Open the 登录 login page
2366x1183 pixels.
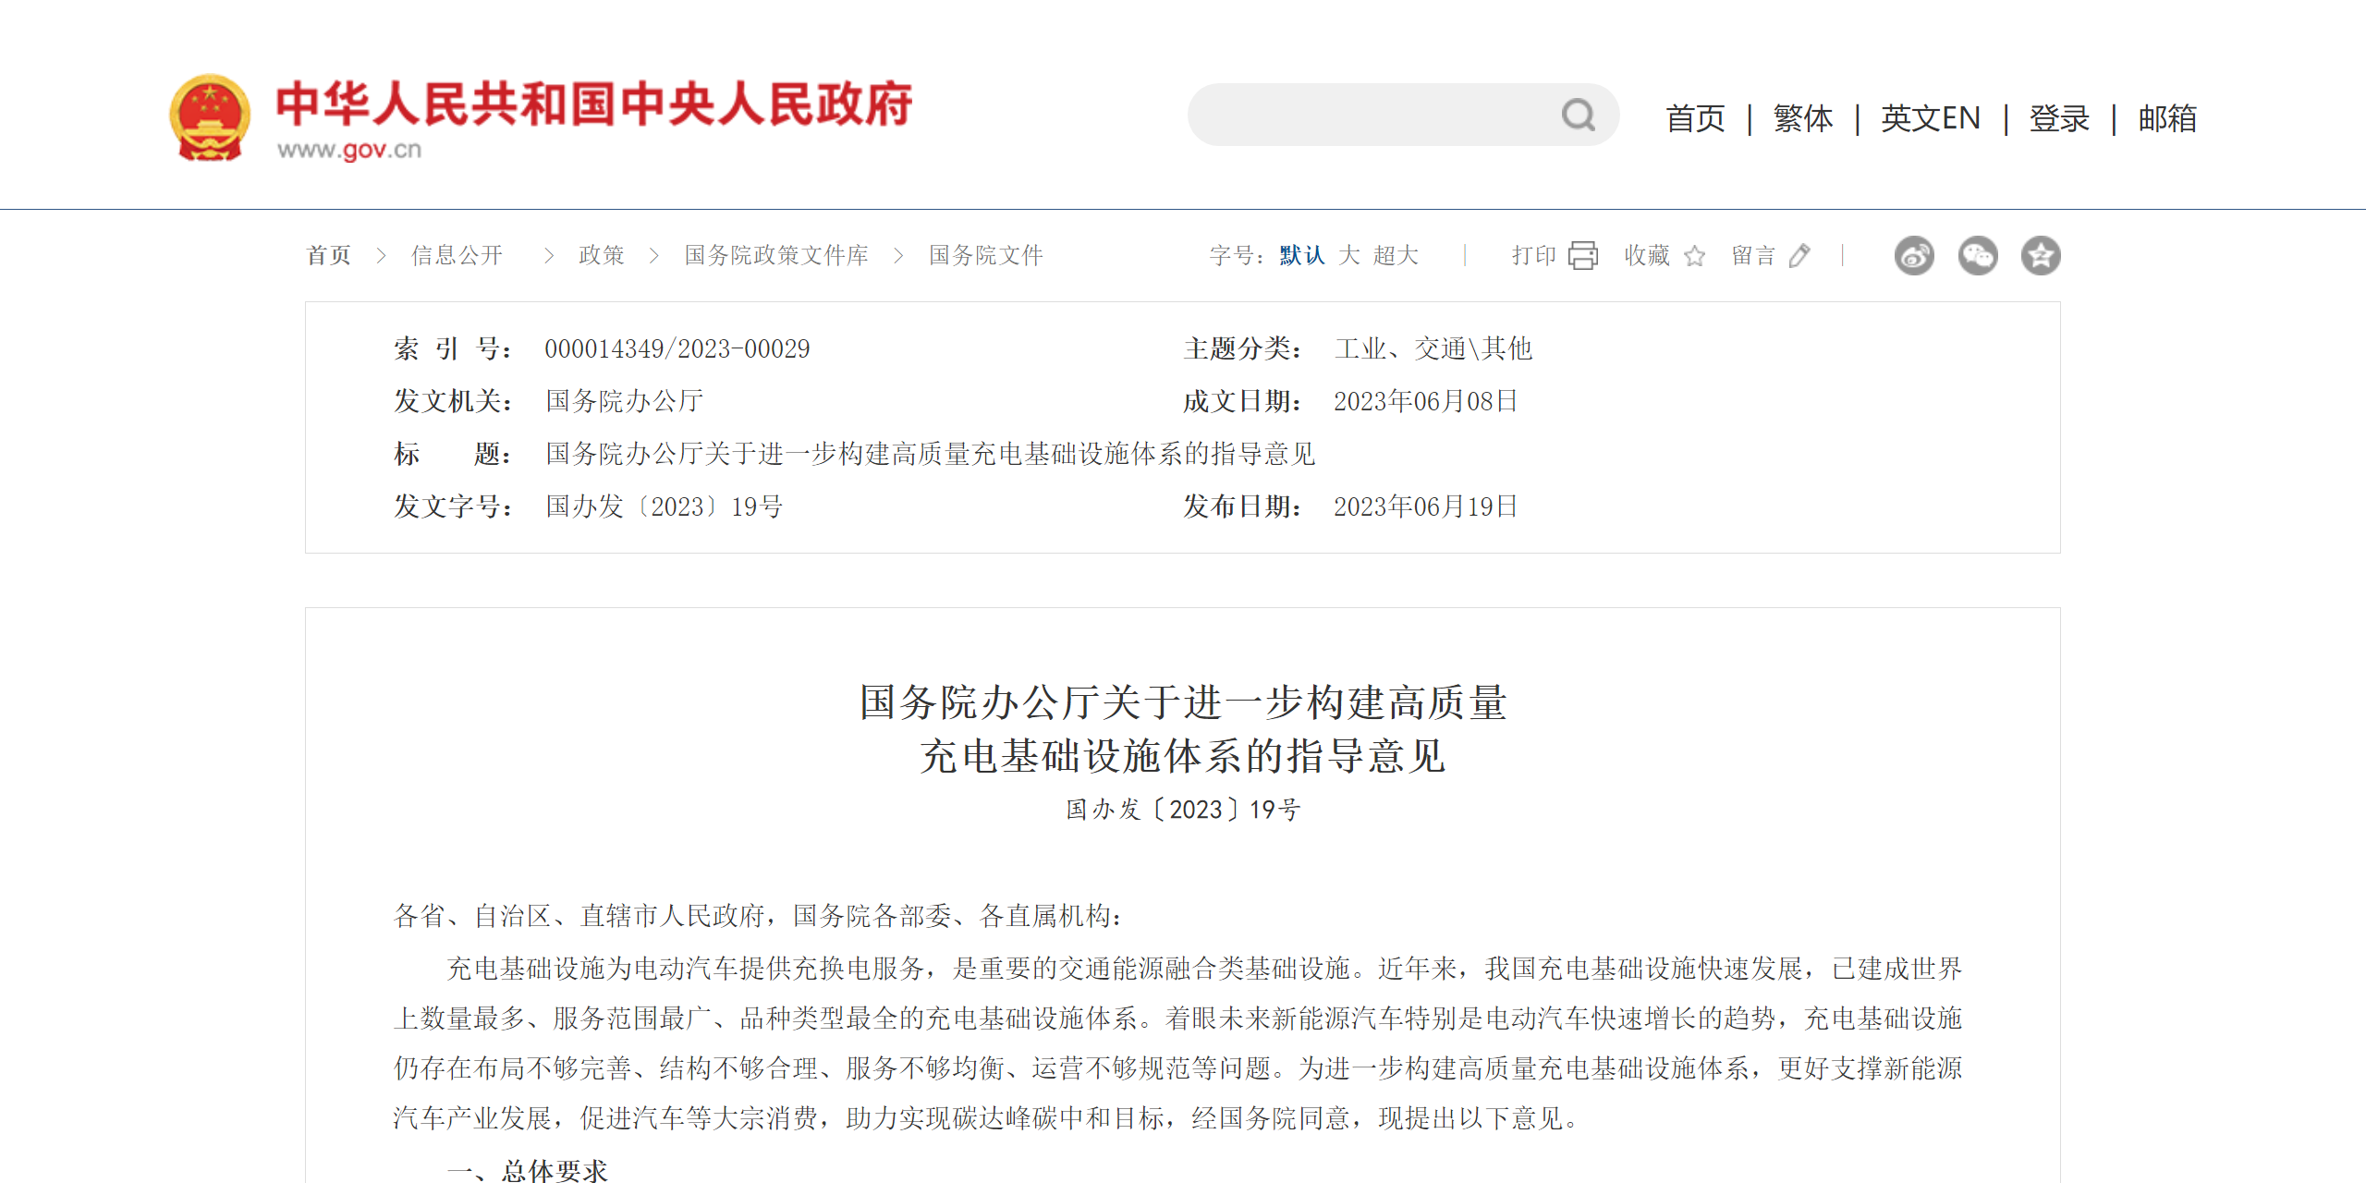pyautogui.click(x=2058, y=117)
